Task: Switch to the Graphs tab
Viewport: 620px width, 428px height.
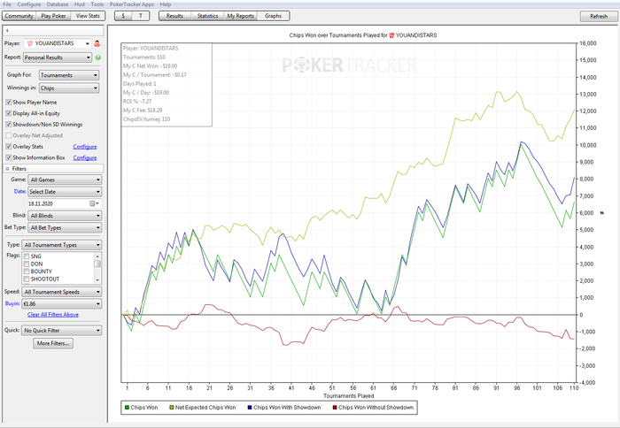Action: 273,16
